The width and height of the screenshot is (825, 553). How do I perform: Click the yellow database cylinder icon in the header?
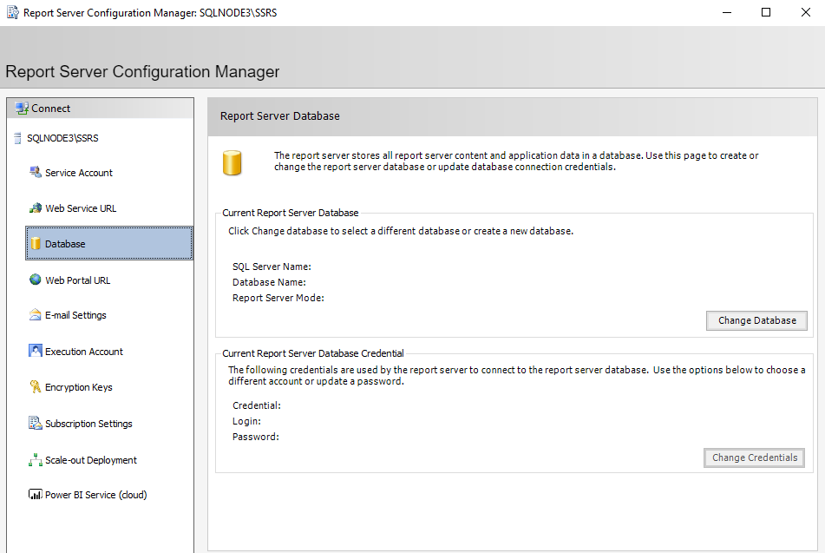[232, 162]
